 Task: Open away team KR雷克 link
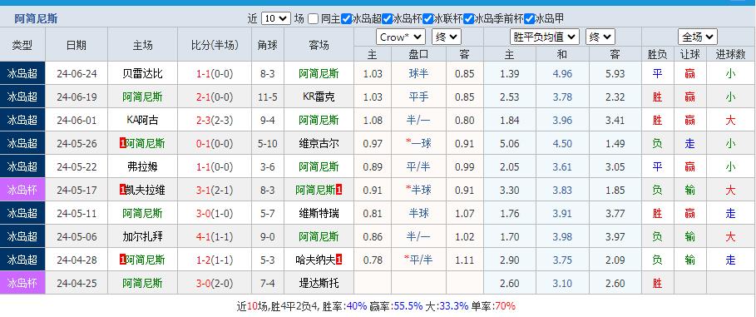(x=319, y=97)
